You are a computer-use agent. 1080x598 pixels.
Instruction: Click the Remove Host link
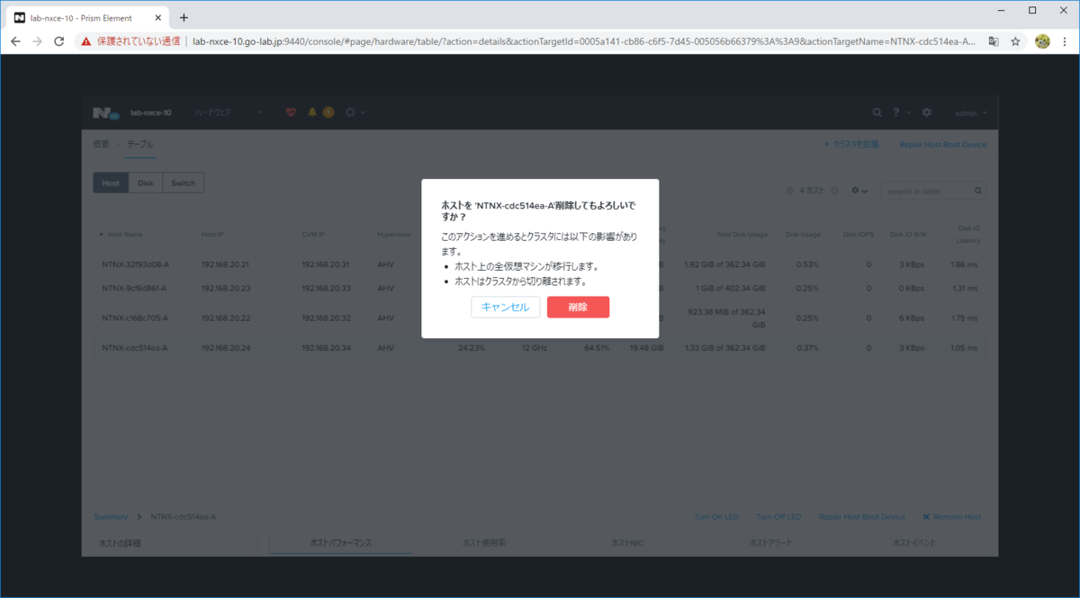(952, 517)
